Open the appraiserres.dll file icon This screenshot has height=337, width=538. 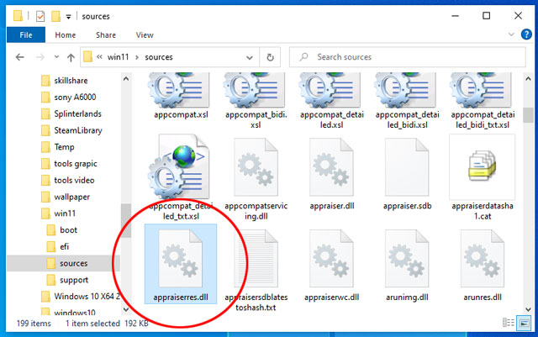click(181, 258)
